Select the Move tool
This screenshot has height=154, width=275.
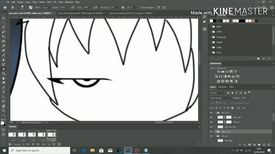pos(3,18)
